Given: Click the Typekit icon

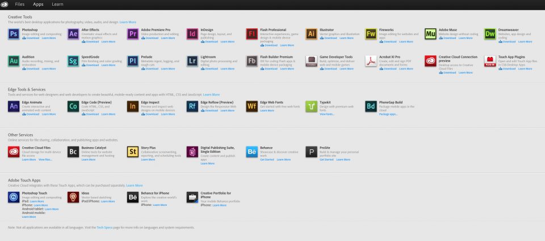Looking at the screenshot, I should pyautogui.click(x=312, y=106).
